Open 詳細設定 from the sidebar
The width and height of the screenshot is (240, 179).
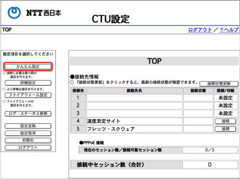[x=28, y=83]
